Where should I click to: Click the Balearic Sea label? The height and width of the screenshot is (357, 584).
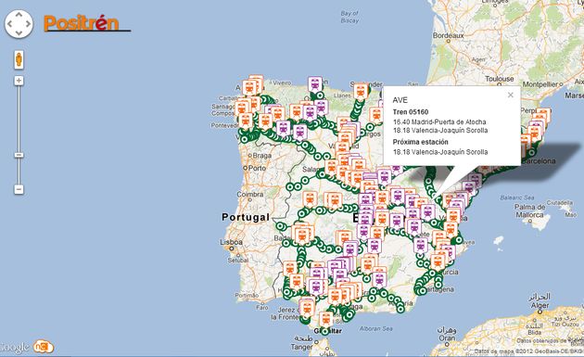[517, 198]
